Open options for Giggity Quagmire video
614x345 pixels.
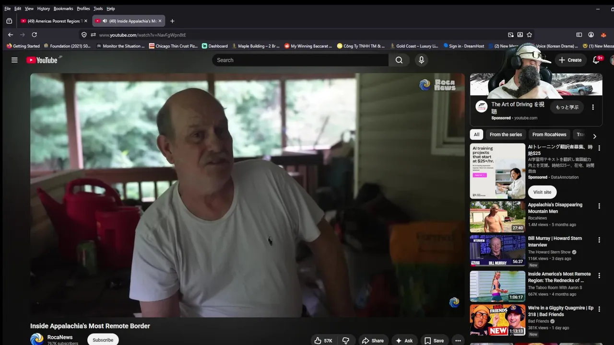pos(599,309)
